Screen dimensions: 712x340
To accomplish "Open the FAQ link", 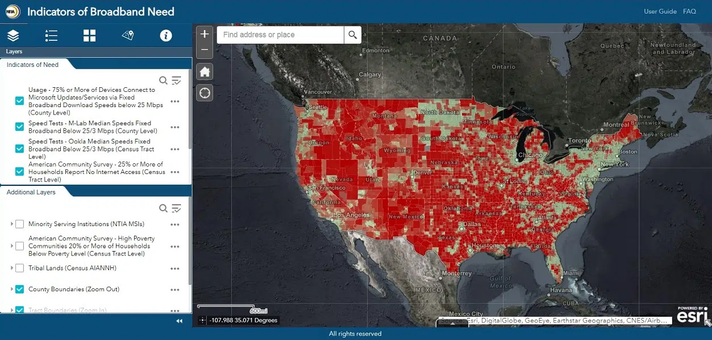I will pyautogui.click(x=689, y=11).
